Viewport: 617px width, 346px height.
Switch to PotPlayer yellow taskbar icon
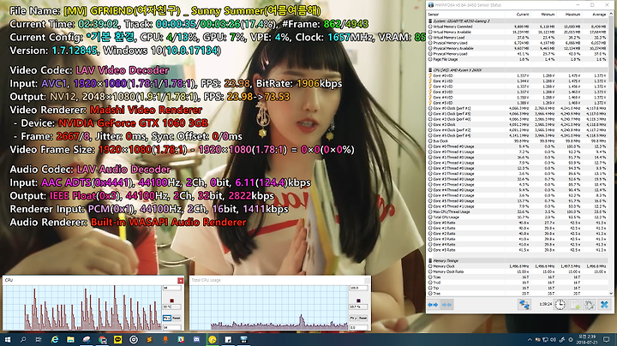(x=213, y=339)
